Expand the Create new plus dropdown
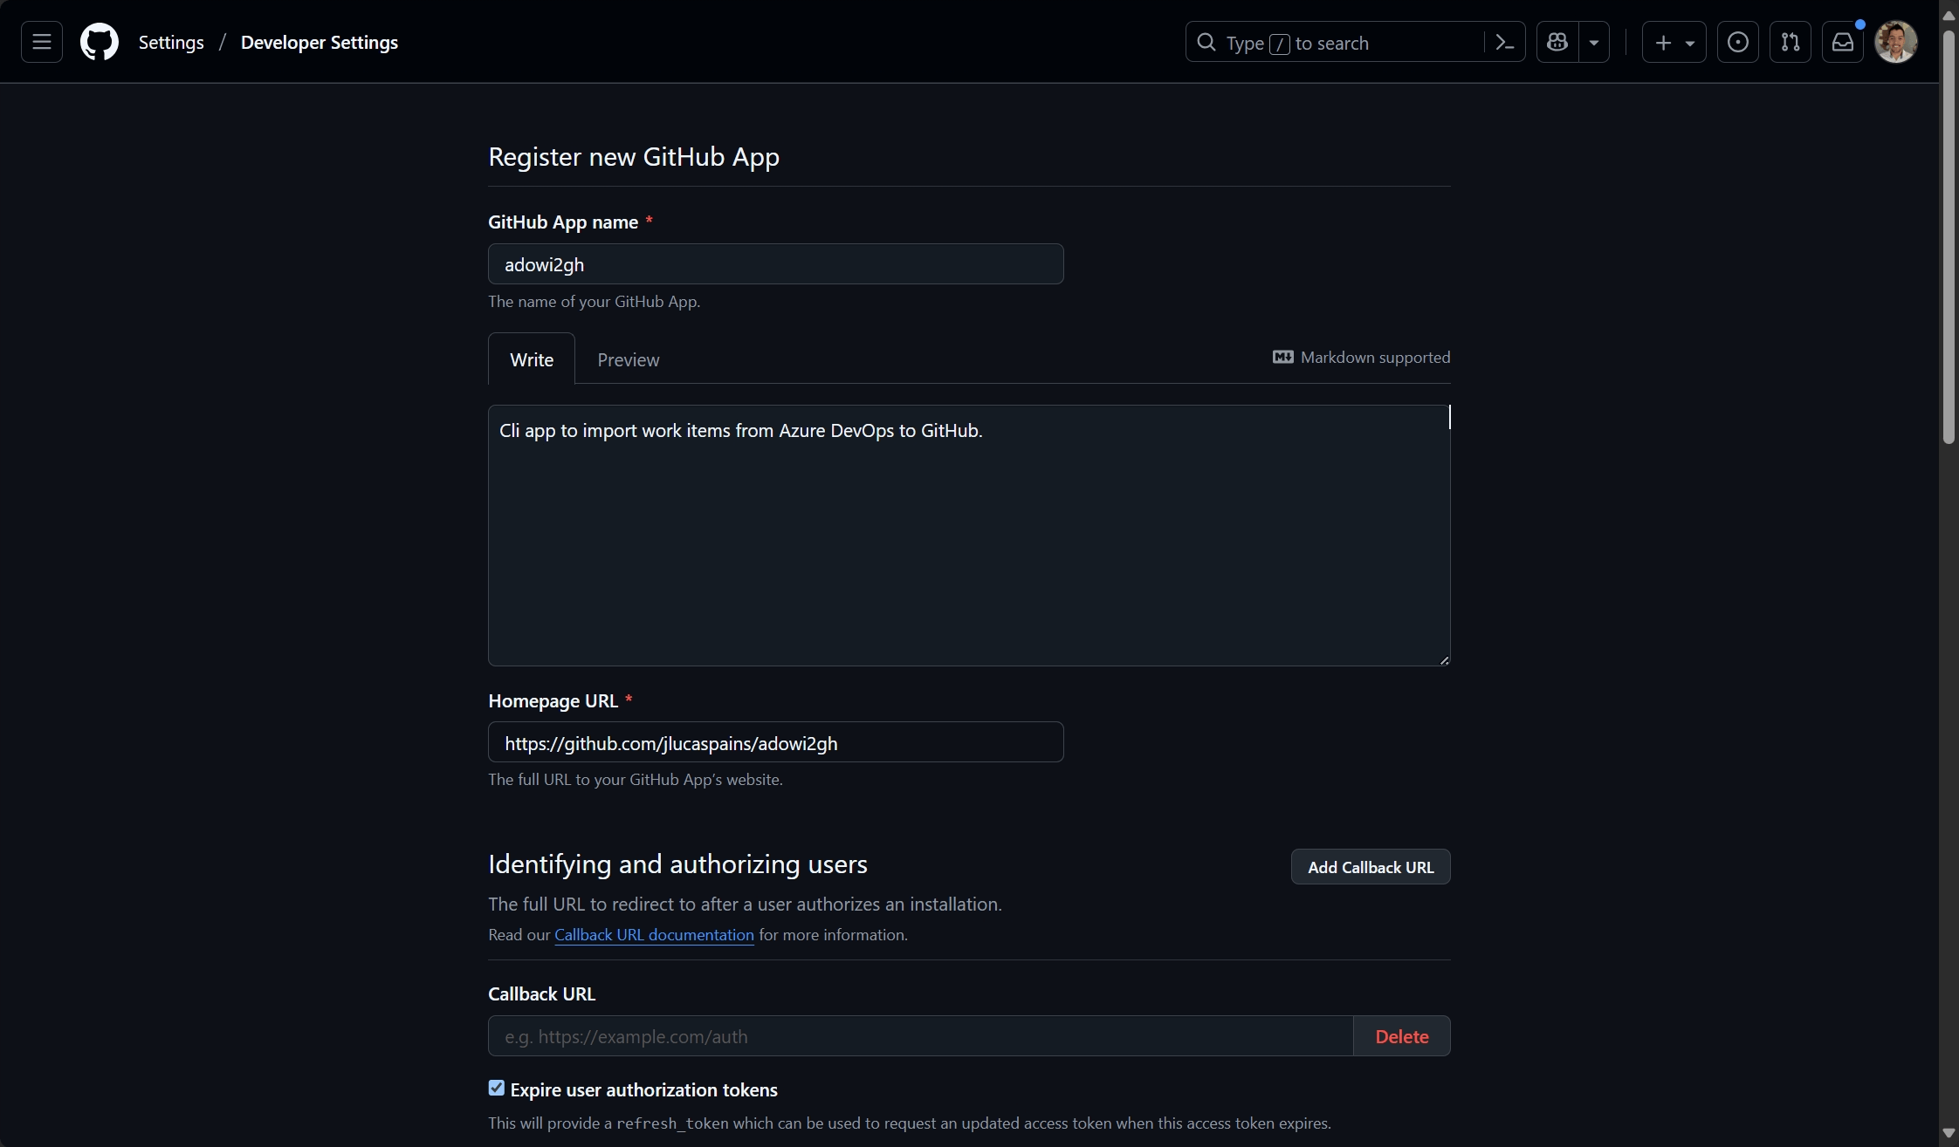The height and width of the screenshot is (1147, 1959). tap(1674, 42)
